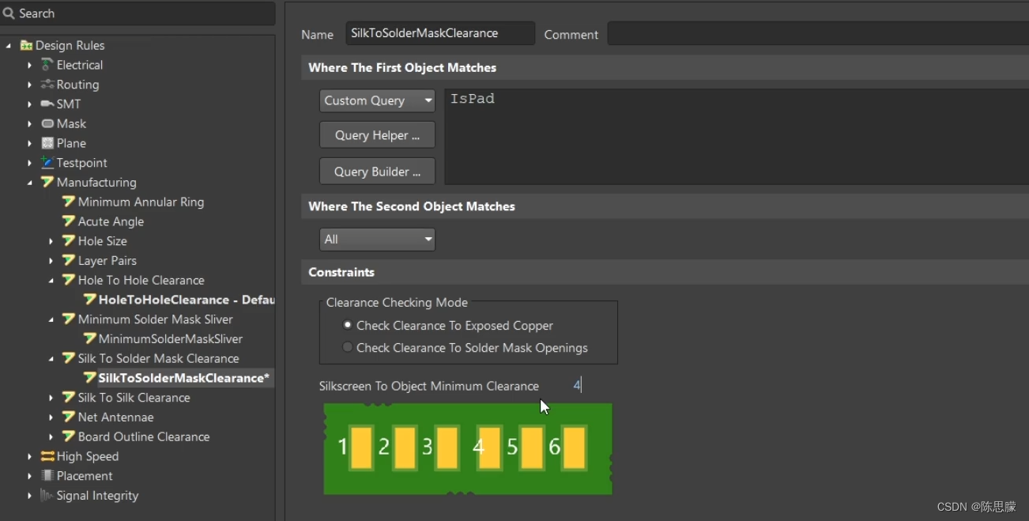The height and width of the screenshot is (521, 1029).
Task: Click the SilkToSolderMaskClearance* rule icon
Action: coord(89,378)
